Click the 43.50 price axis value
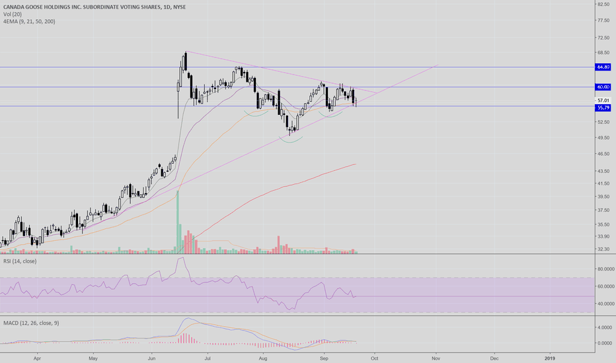 point(603,171)
